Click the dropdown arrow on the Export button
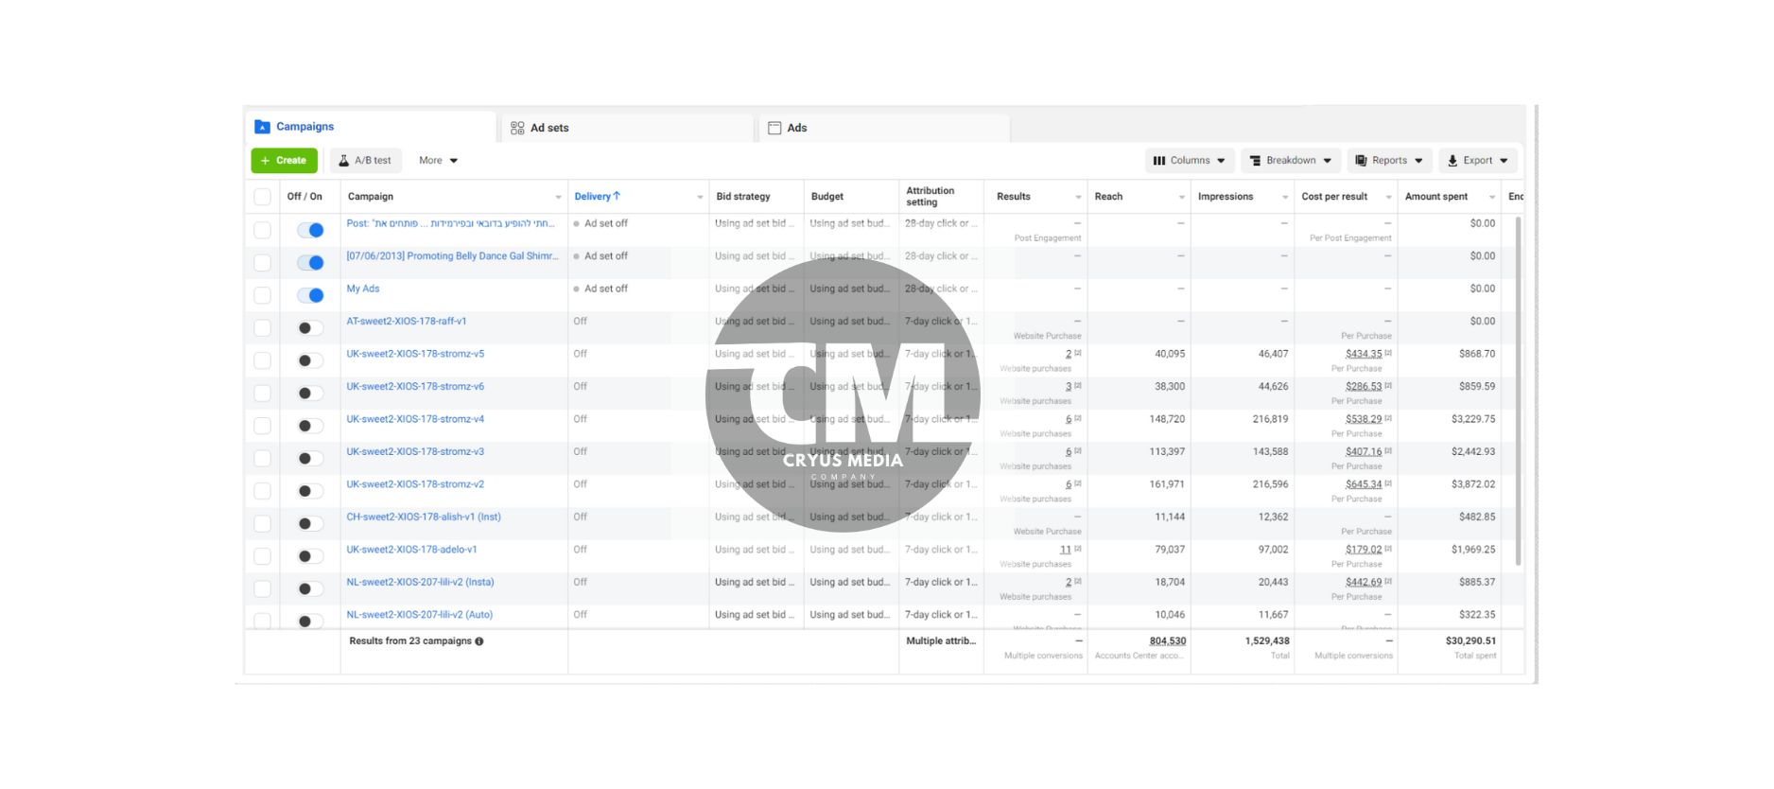This screenshot has width=1774, height=789. tap(1504, 161)
